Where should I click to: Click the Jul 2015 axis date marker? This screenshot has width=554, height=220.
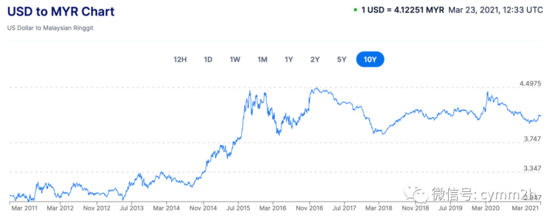[238, 208]
